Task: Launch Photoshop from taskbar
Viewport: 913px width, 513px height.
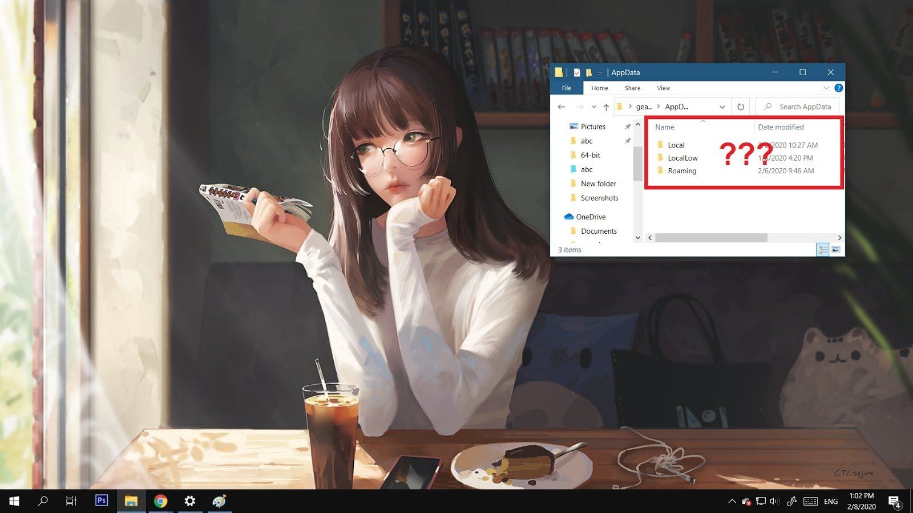Action: (x=102, y=500)
